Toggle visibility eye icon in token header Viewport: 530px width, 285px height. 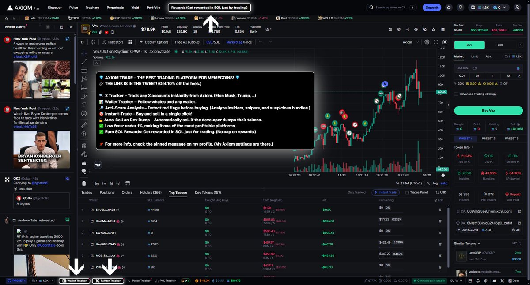[x=416, y=29]
